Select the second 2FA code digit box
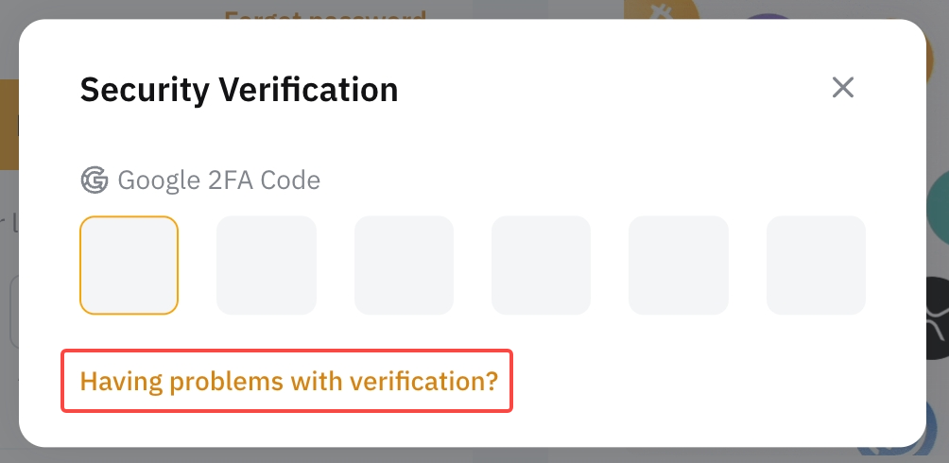 point(267,266)
